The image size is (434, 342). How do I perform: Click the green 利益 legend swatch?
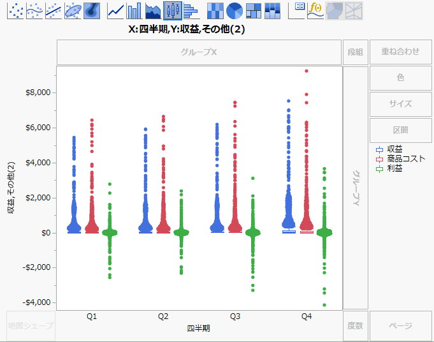tap(379, 168)
